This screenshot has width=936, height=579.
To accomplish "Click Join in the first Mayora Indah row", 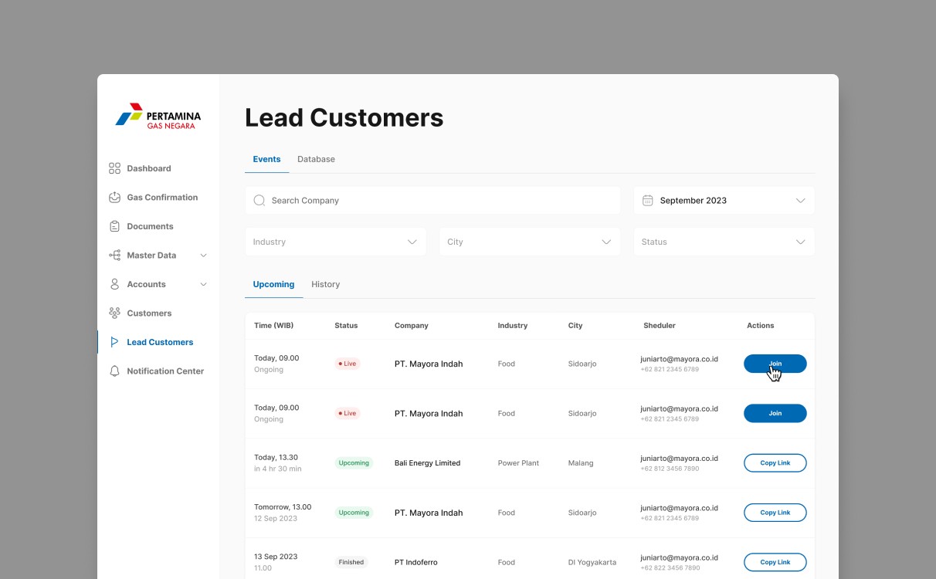I will 775,364.
